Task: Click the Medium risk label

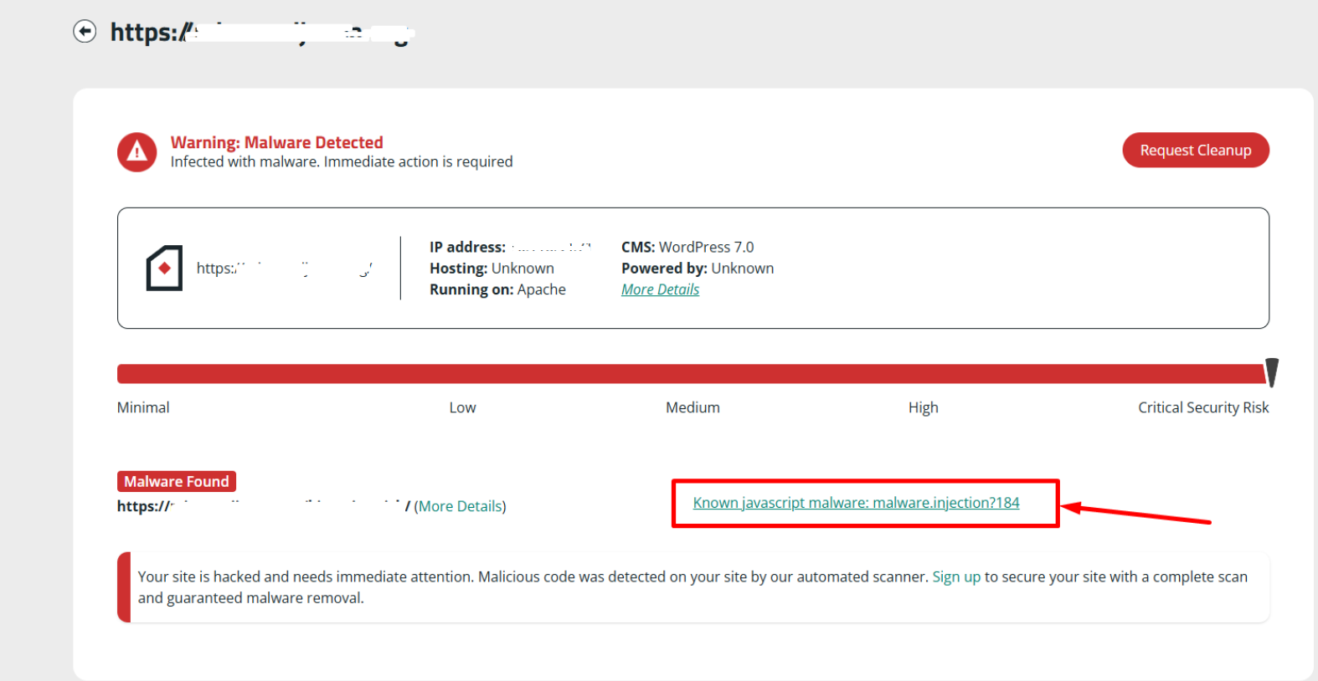Action: pos(692,407)
